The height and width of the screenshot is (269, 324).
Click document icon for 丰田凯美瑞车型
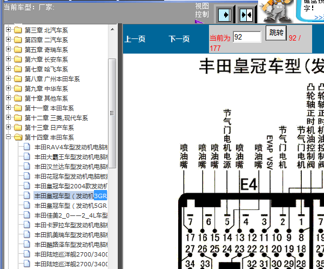click(27, 234)
